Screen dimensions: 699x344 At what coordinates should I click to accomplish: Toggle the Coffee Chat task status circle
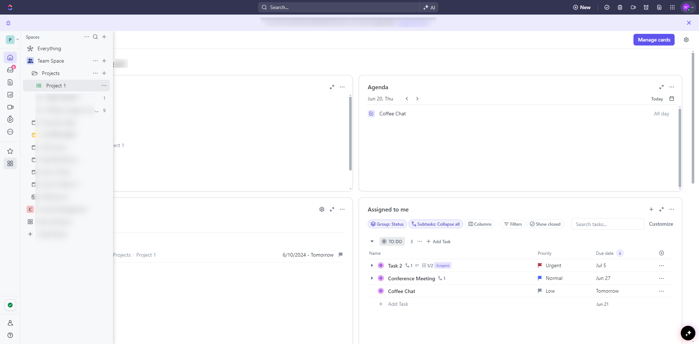pos(381,291)
